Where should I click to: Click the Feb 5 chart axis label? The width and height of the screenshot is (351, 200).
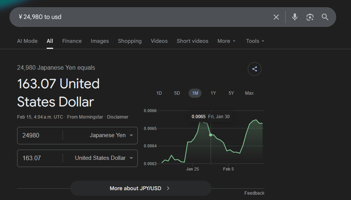coord(228,169)
